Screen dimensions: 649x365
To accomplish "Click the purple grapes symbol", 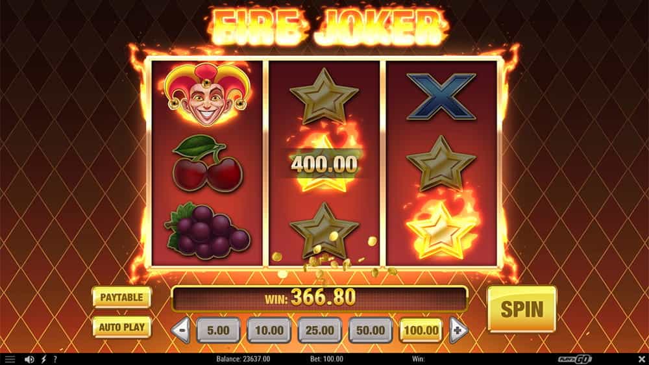I will [207, 231].
